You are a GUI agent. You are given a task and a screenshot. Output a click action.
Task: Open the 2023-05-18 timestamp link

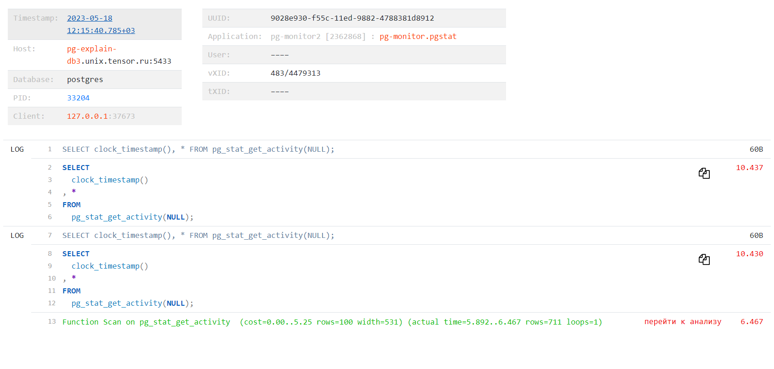point(100,24)
